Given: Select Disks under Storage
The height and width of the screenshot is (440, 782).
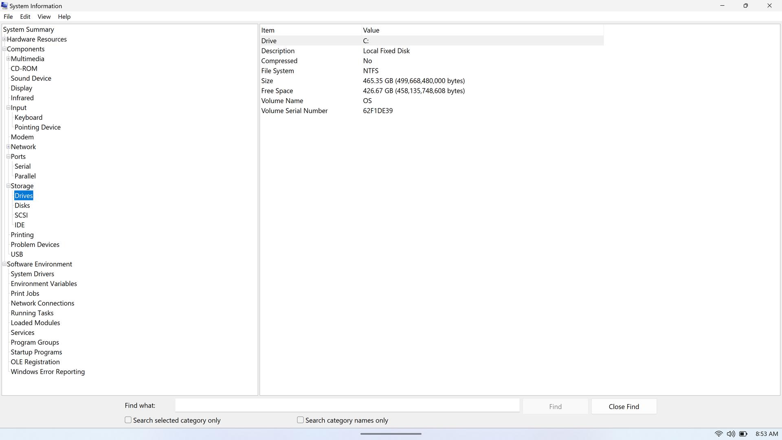Looking at the screenshot, I should 22,205.
